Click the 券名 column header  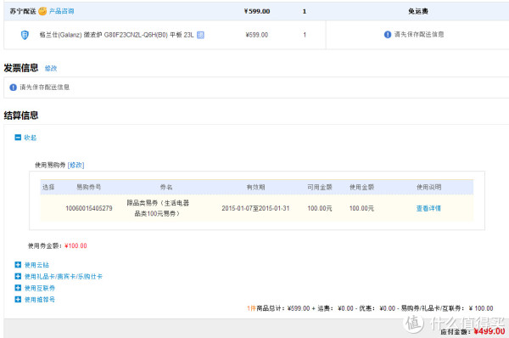coord(166,187)
